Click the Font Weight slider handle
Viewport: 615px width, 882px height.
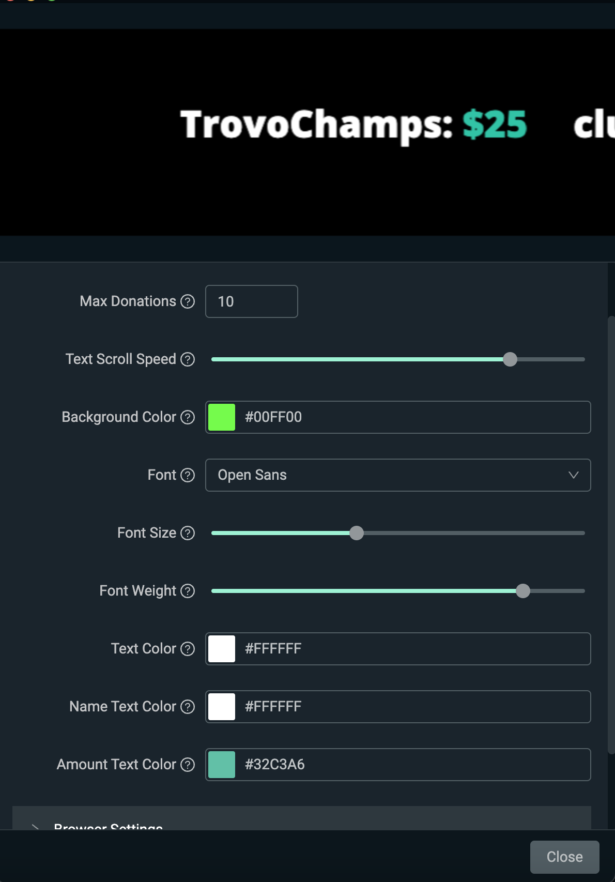(x=523, y=591)
